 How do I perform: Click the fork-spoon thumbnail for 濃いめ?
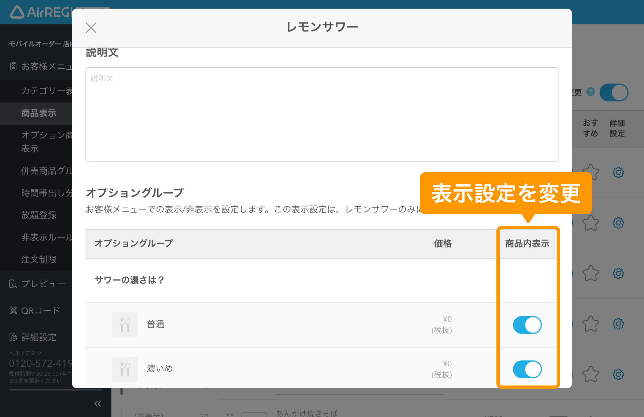125,369
